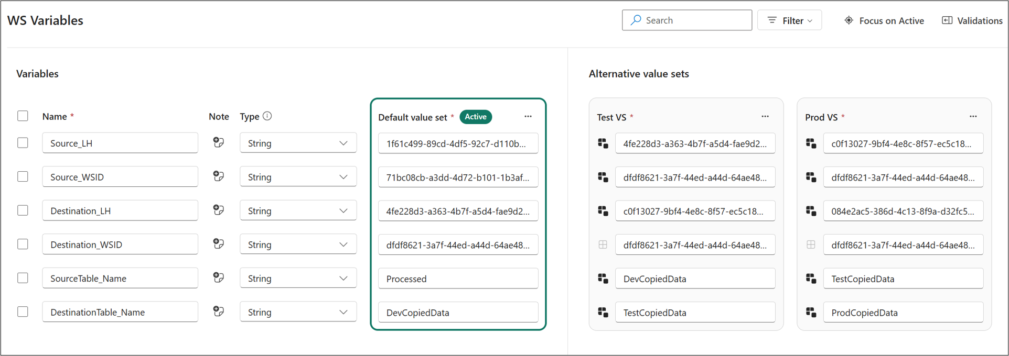Open the Filter dropdown

click(x=789, y=20)
